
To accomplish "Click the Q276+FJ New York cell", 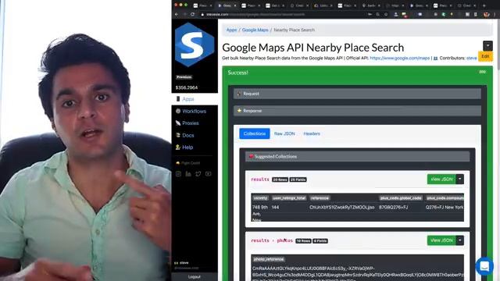I will pos(445,208).
